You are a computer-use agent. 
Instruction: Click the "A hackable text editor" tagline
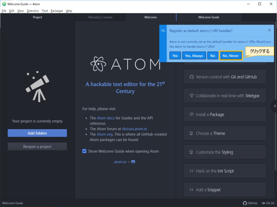pos(125,88)
